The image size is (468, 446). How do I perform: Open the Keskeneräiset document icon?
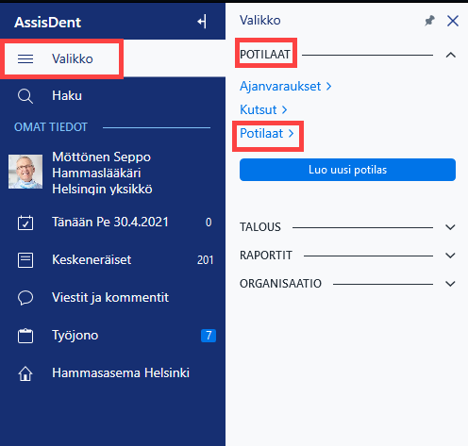(25, 260)
